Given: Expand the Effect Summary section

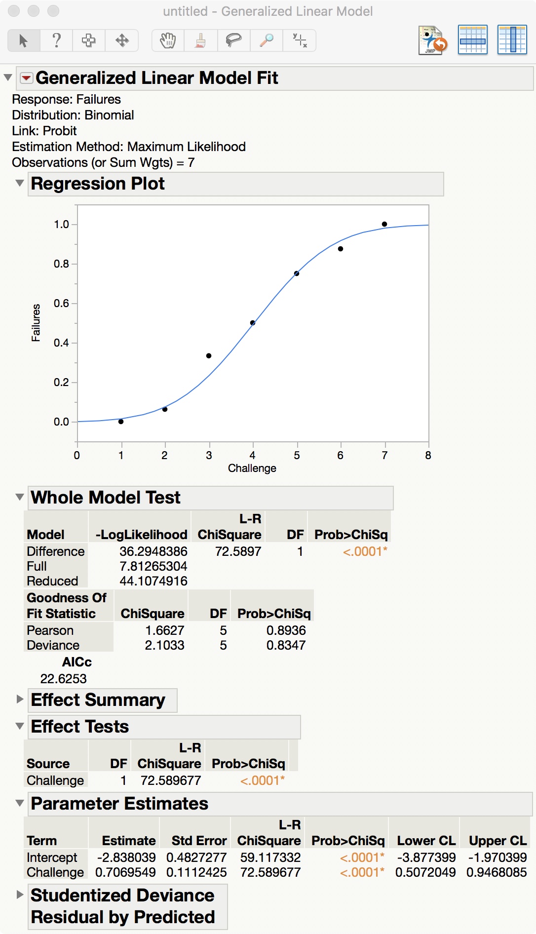Looking at the screenshot, I should coord(20,699).
